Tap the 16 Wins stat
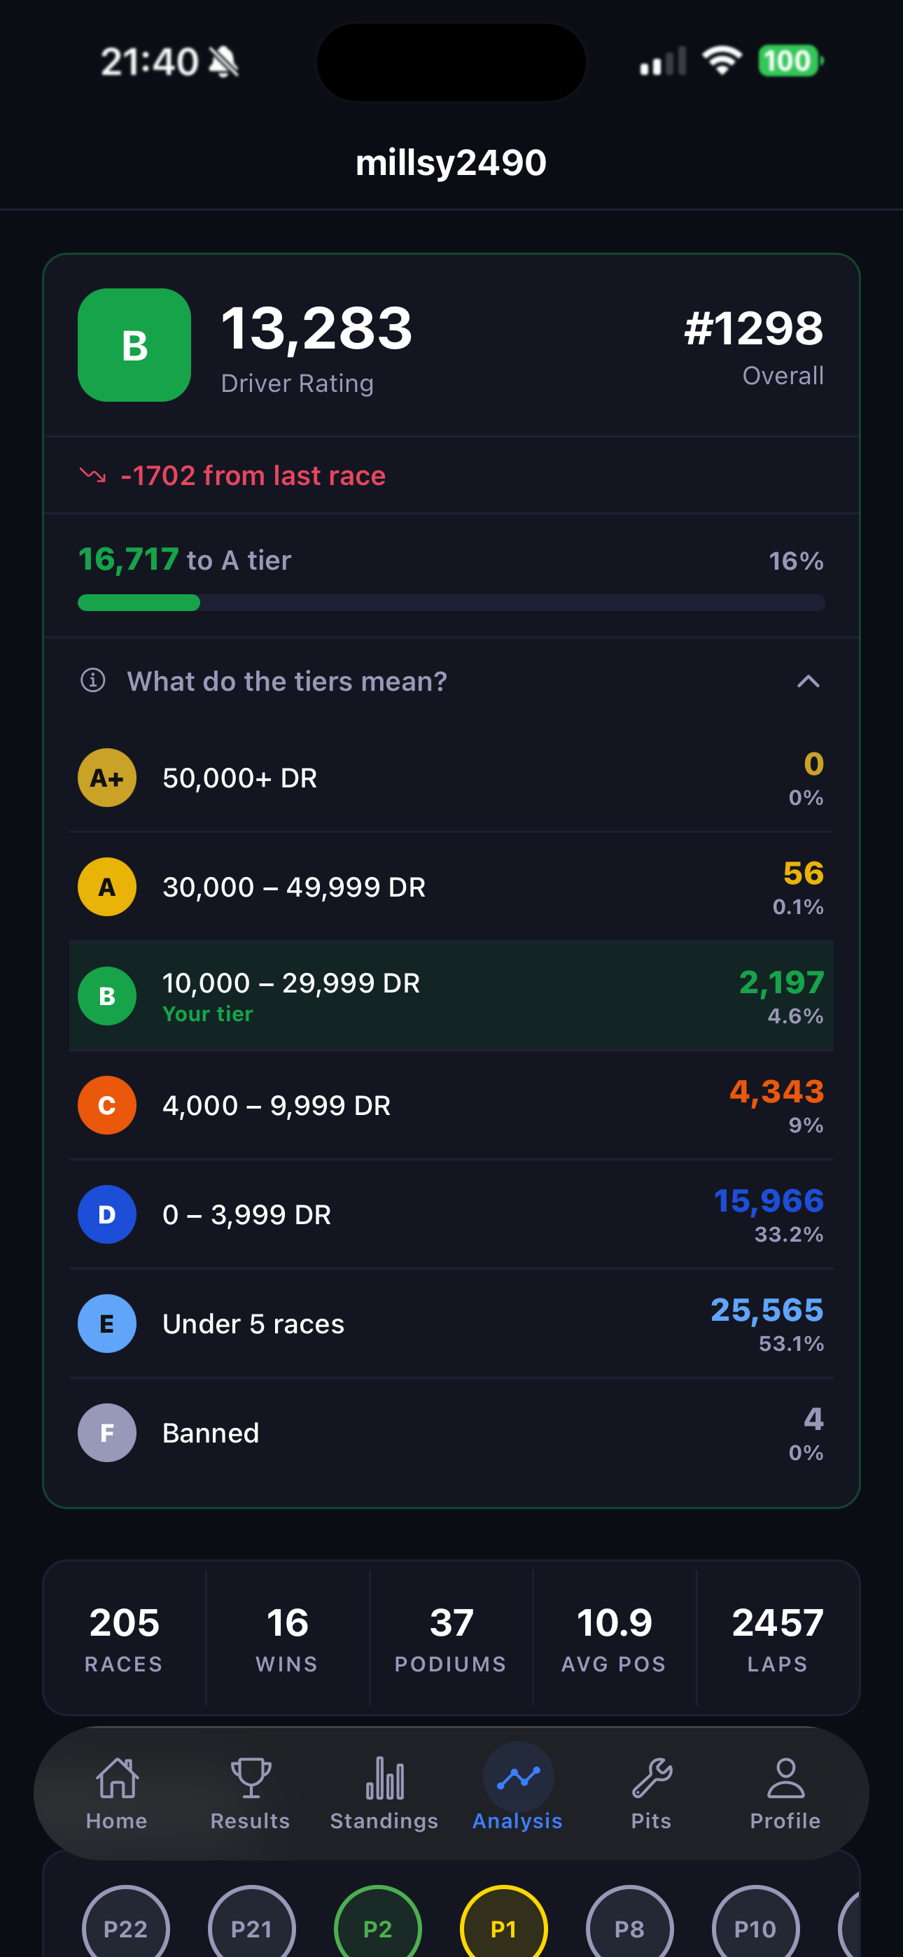This screenshot has height=1957, width=903. tap(287, 1637)
